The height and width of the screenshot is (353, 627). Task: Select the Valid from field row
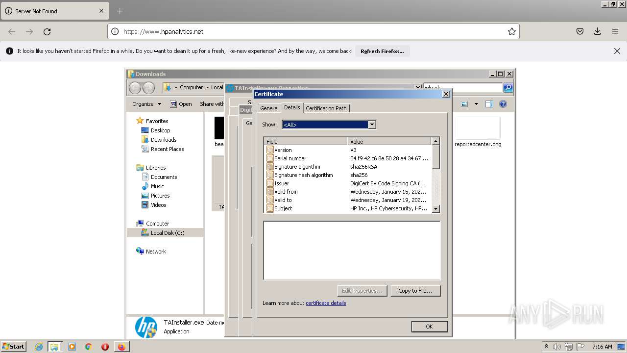click(x=348, y=192)
